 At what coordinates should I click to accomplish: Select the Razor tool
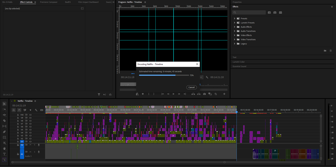tap(4, 121)
